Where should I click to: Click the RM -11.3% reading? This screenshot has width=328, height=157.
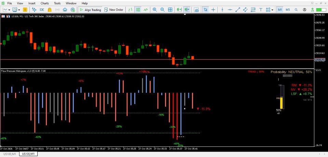[x=302, y=85]
